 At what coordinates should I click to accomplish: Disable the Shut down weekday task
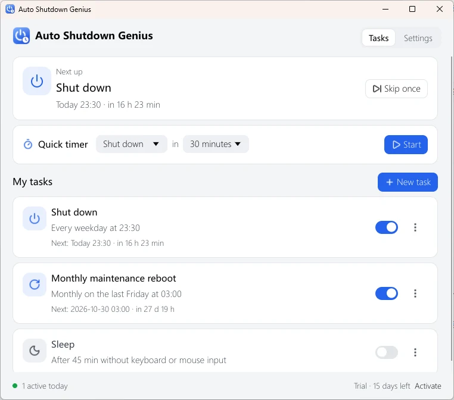coord(387,227)
